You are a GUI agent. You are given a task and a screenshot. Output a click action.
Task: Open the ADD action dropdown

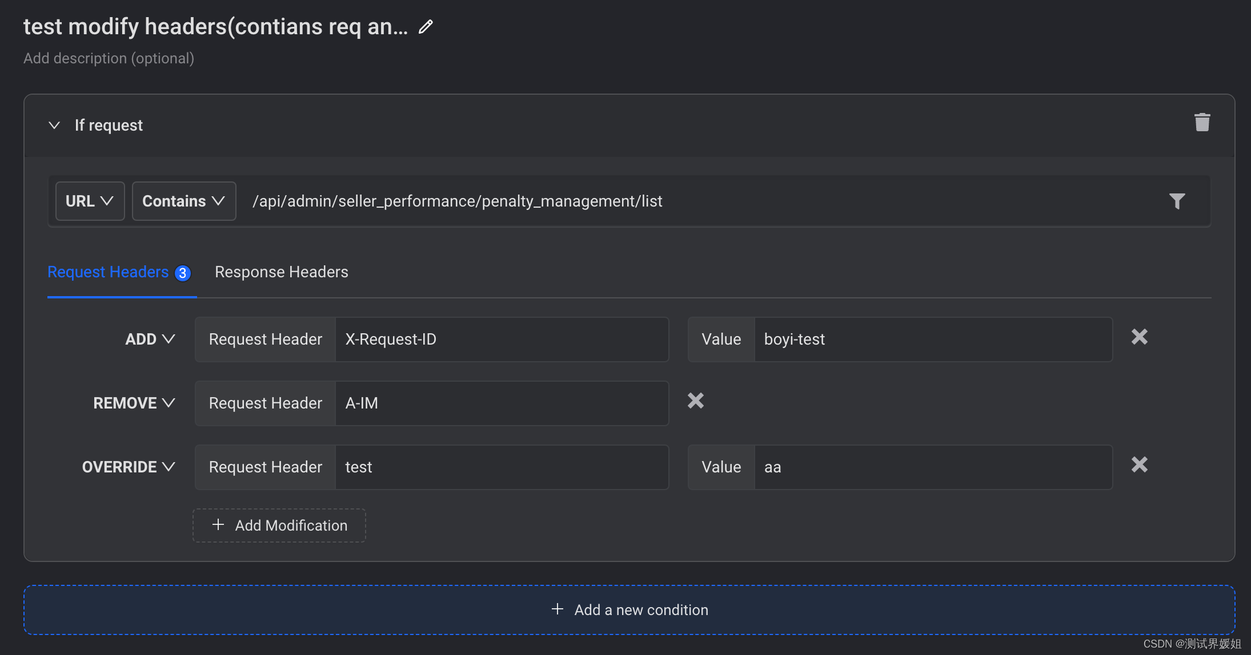pyautogui.click(x=150, y=339)
